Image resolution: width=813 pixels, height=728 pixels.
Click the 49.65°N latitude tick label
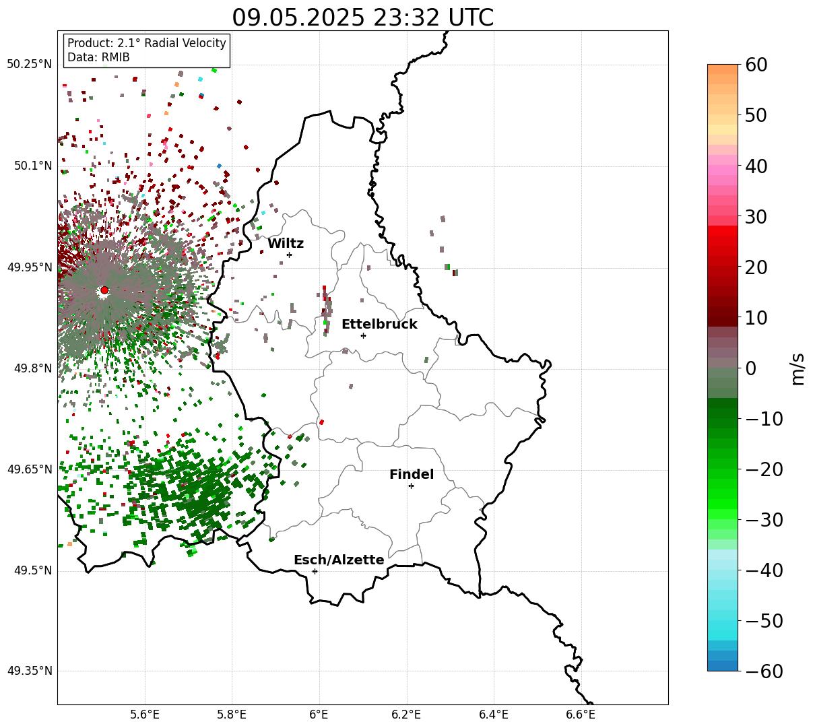click(x=29, y=469)
